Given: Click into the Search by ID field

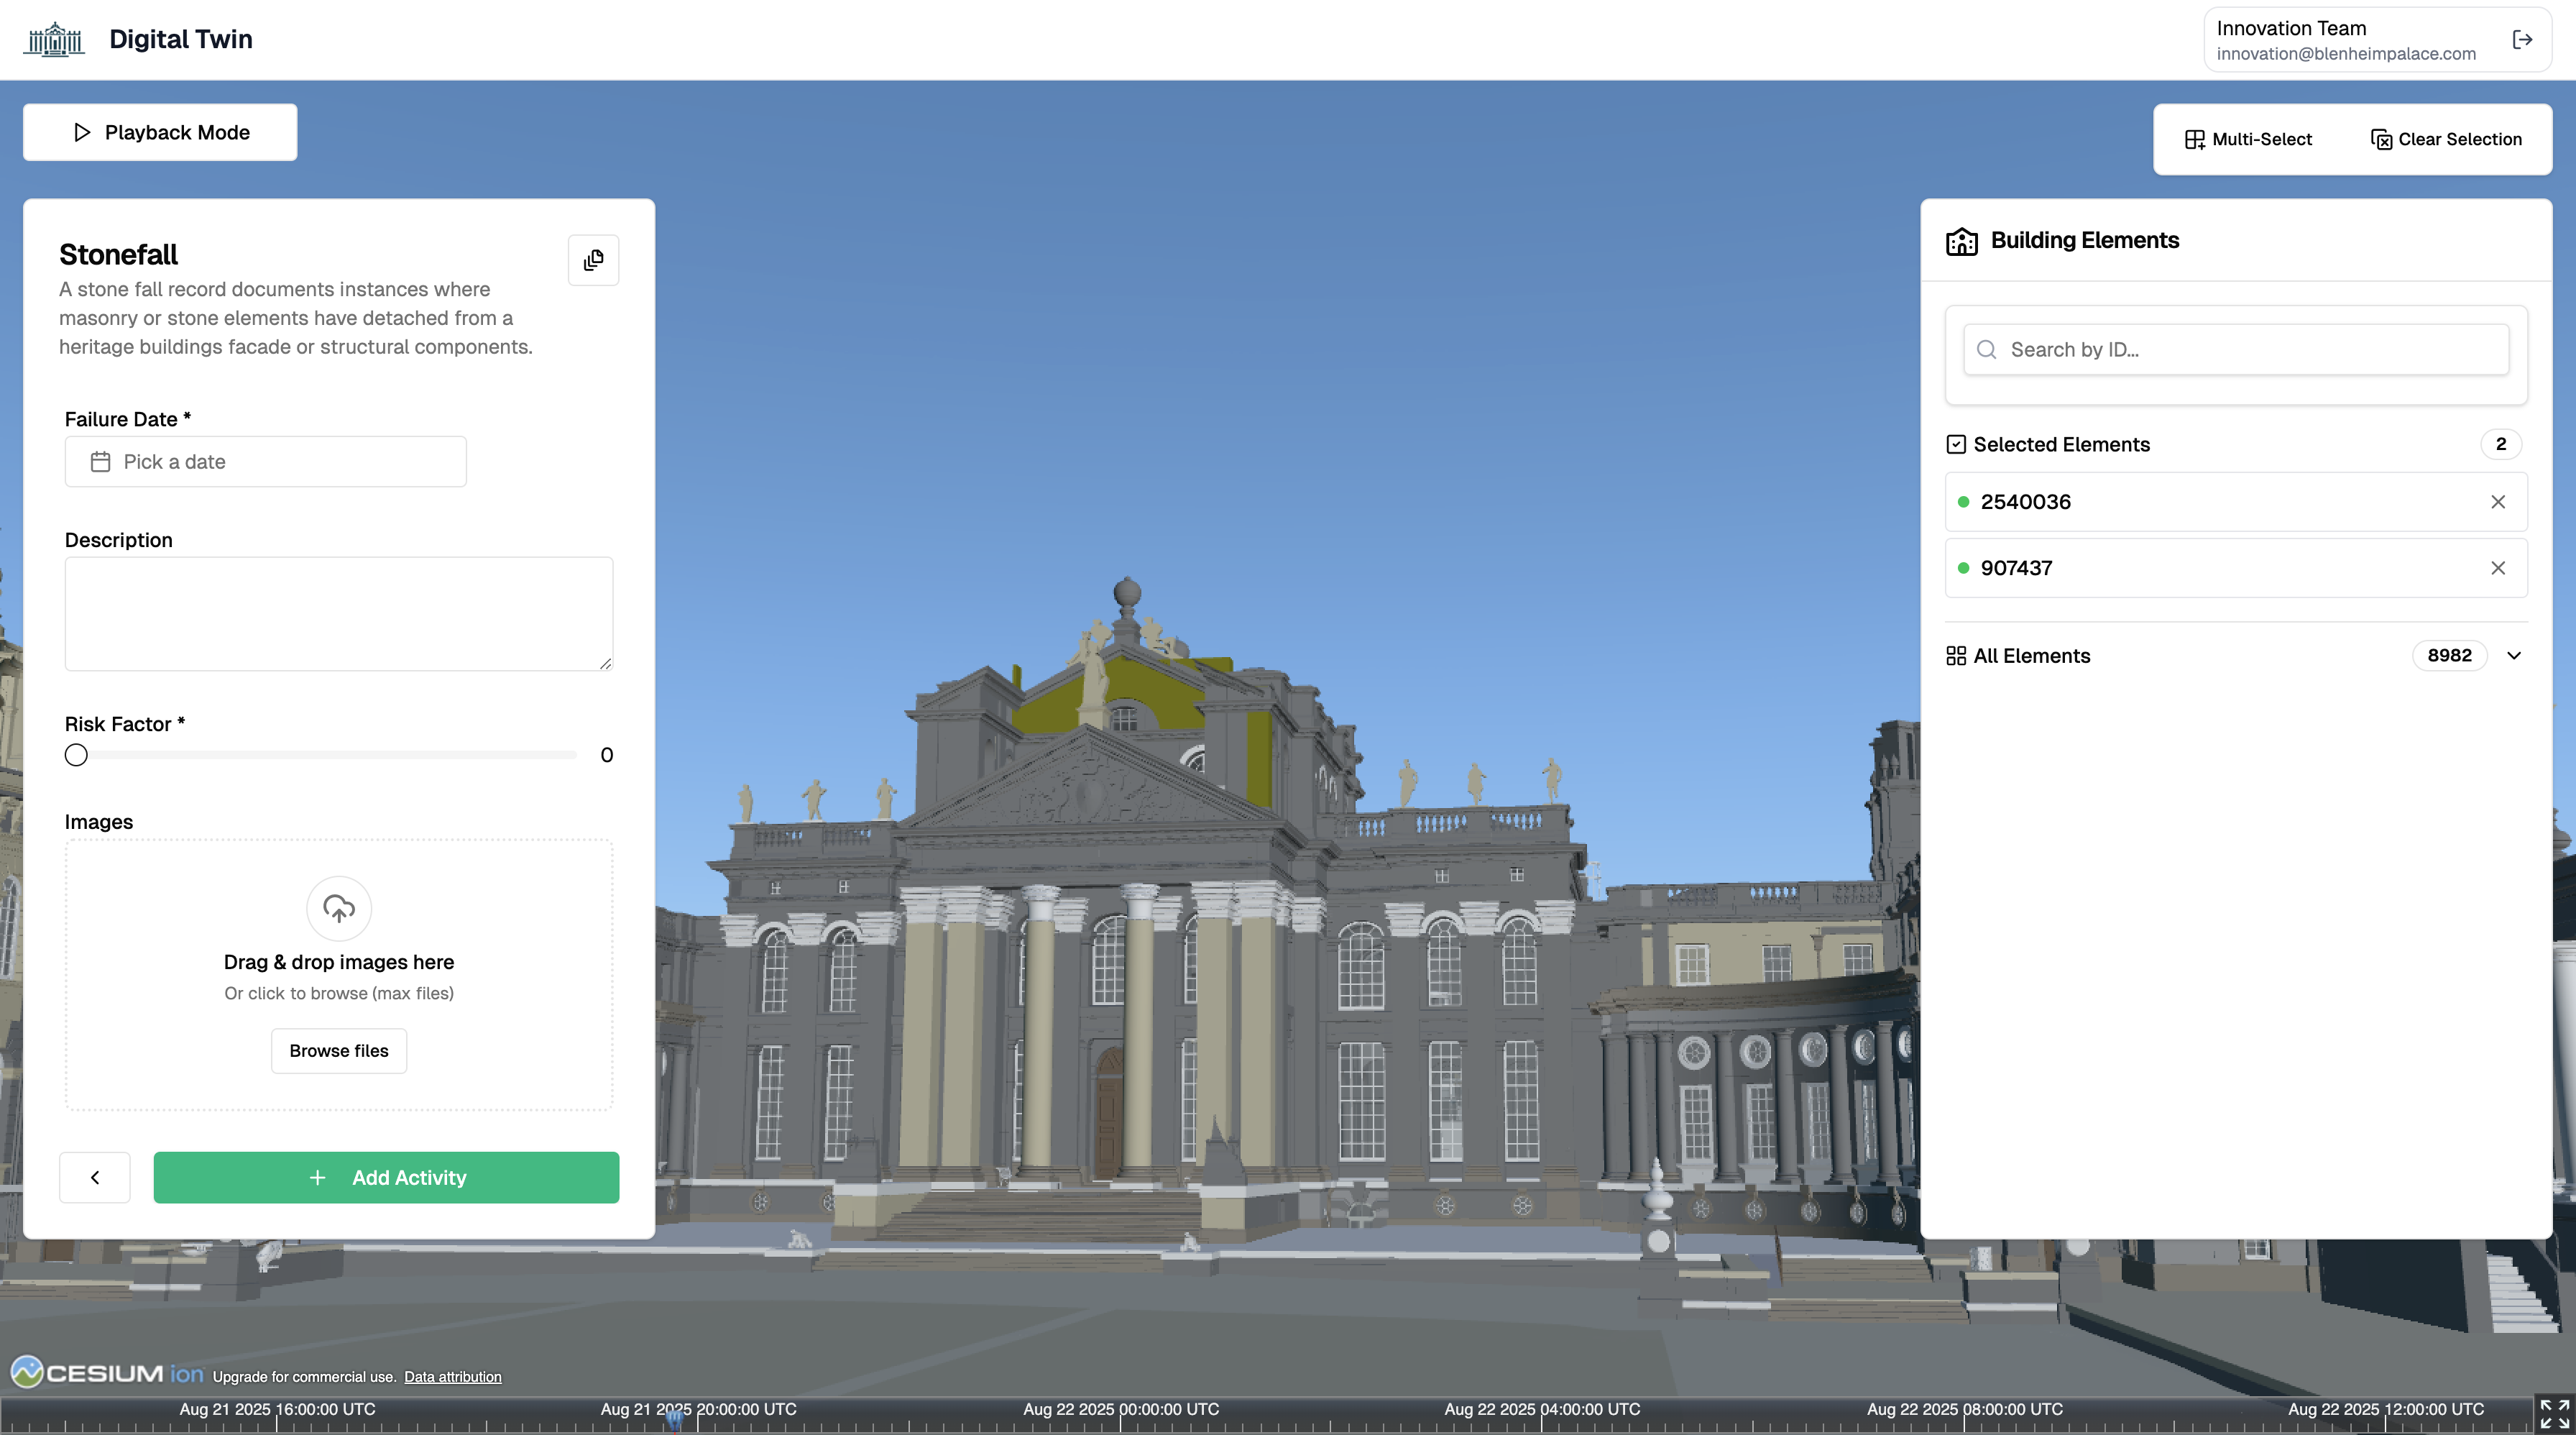Looking at the screenshot, I should [x=2236, y=349].
